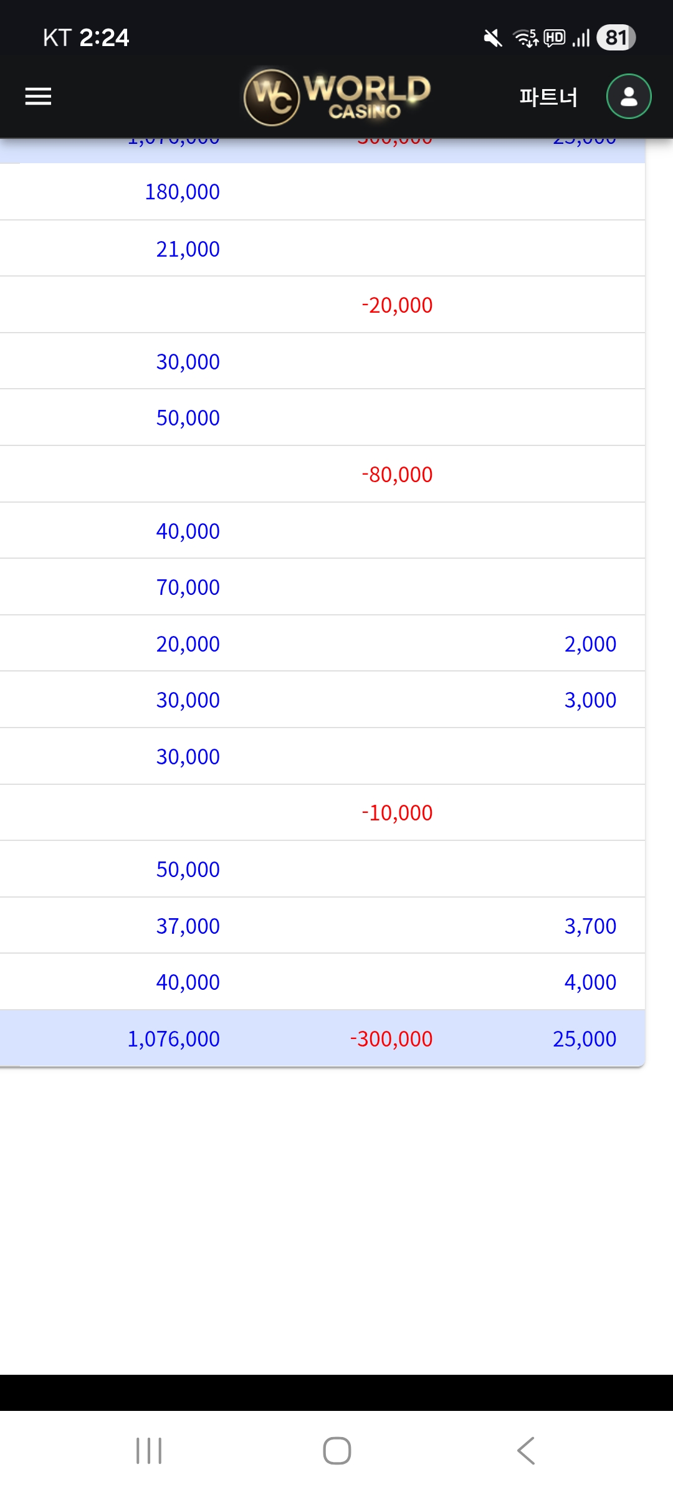Image resolution: width=673 pixels, height=1495 pixels.
Task: Select the 21,000 amount entry
Action: click(x=188, y=249)
